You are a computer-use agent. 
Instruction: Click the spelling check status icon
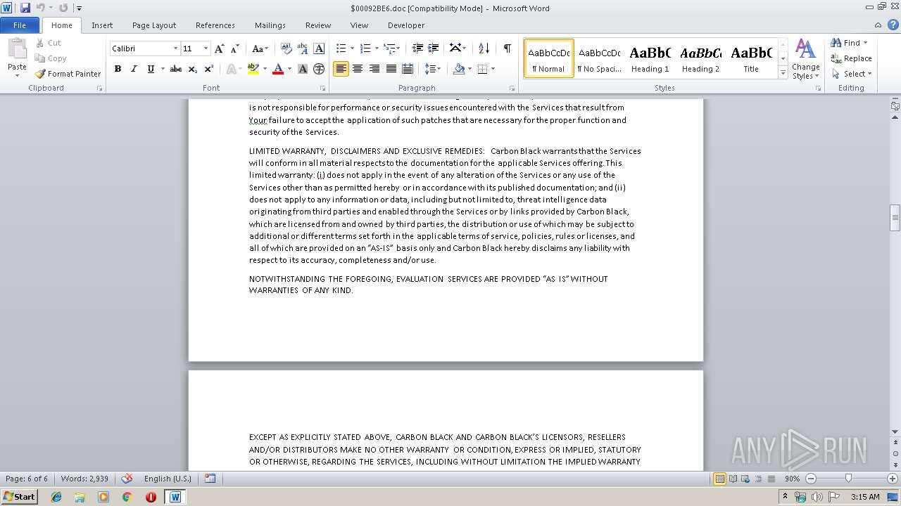127,479
